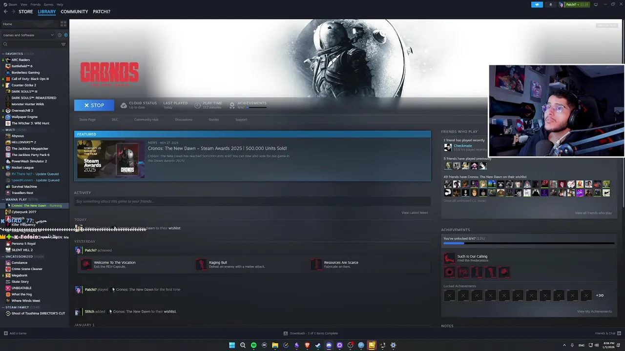Open the Community Hub link
The image size is (625, 351).
pyautogui.click(x=146, y=119)
